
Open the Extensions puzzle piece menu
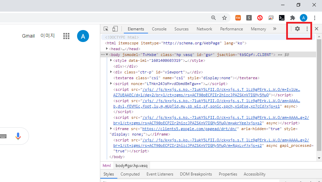coord(293,18)
